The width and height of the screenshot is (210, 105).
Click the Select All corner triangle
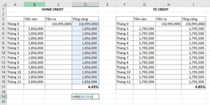click(3, 4)
